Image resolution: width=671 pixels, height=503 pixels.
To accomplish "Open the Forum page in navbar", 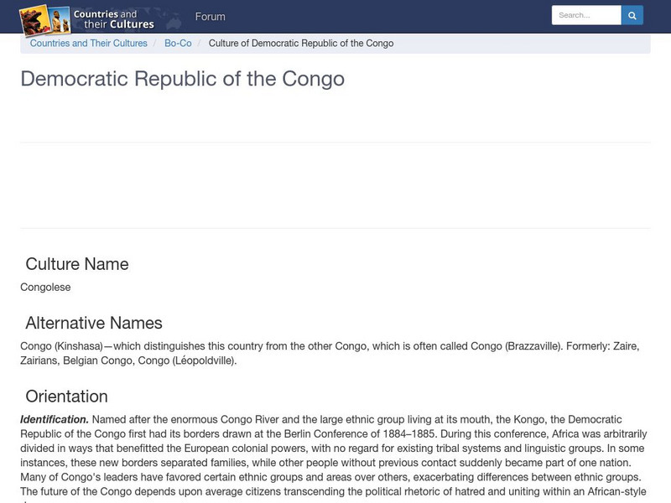I will click(210, 17).
